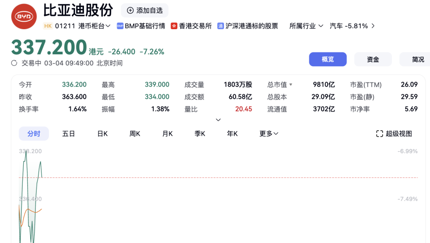The width and height of the screenshot is (430, 243).
Task: Open 香港交易所 link
Action: pyautogui.click(x=195, y=26)
